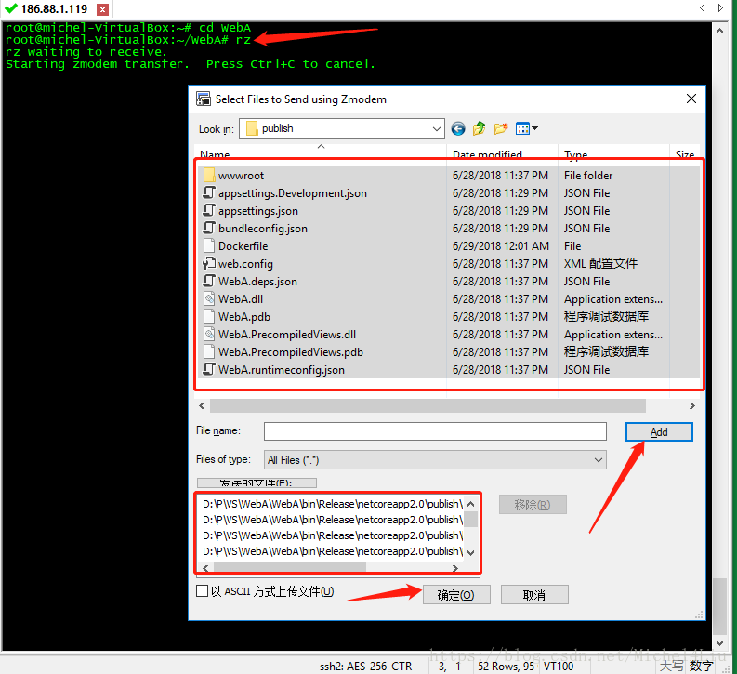Select the bundleconfig.json file icon
737x674 pixels.
pyautogui.click(x=210, y=228)
